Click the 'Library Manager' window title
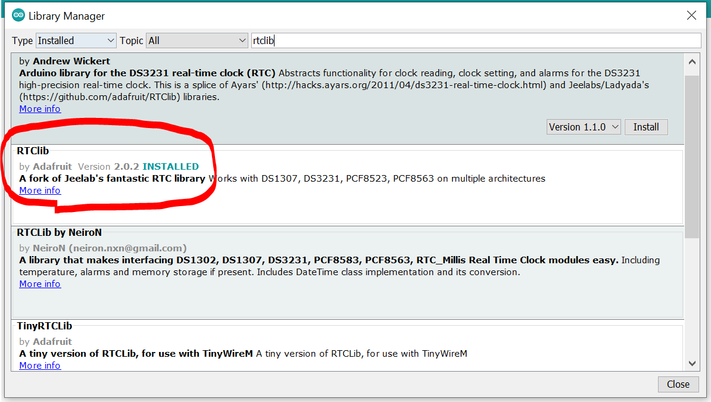 [67, 16]
